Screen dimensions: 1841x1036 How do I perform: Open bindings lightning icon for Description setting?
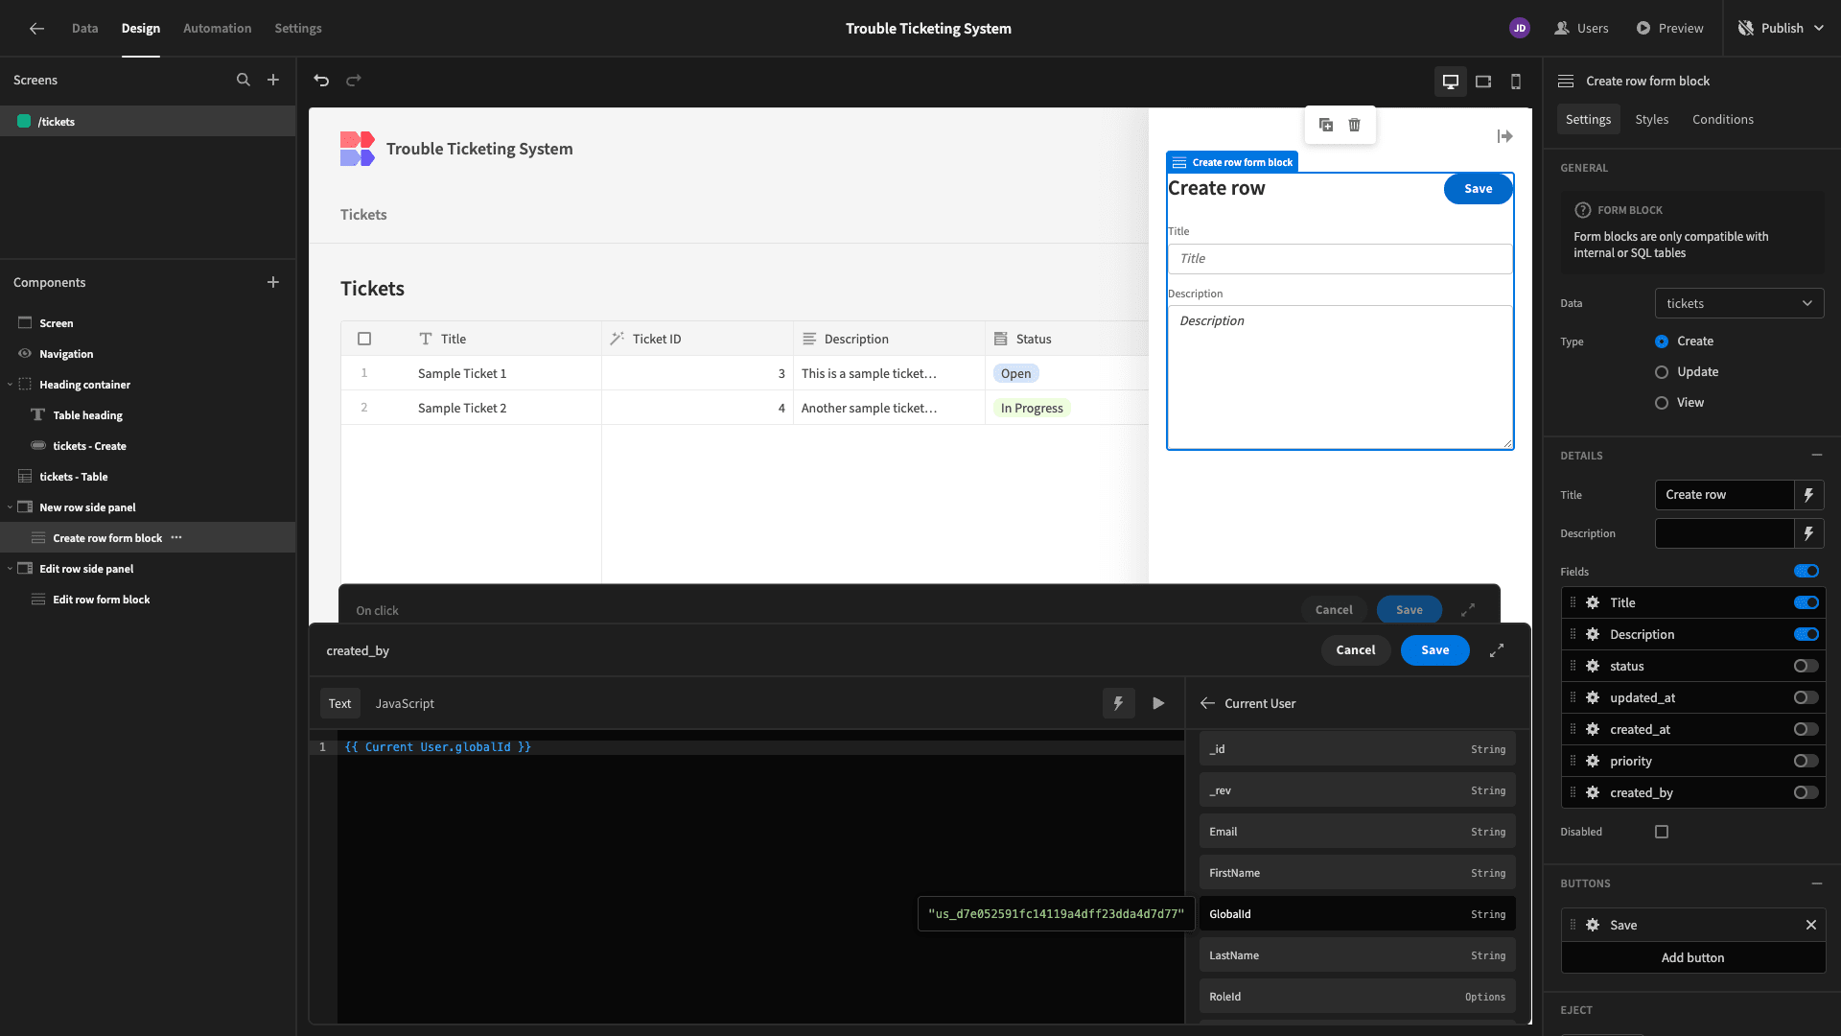pyautogui.click(x=1808, y=533)
